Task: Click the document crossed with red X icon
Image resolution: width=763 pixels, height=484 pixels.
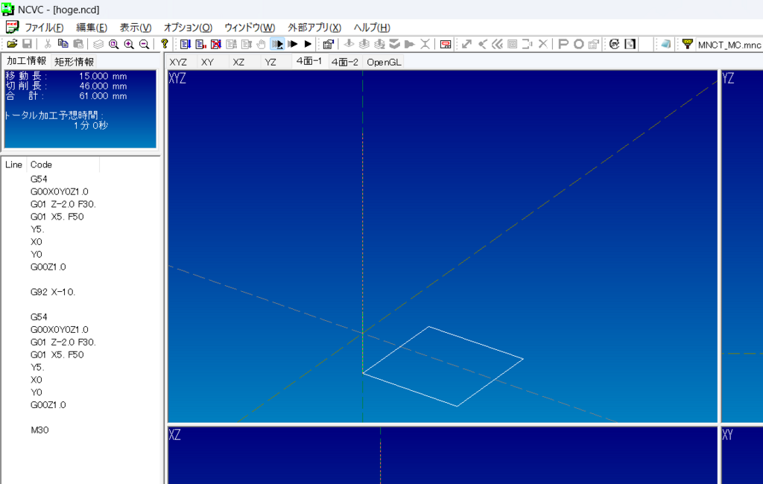Action: [216, 44]
